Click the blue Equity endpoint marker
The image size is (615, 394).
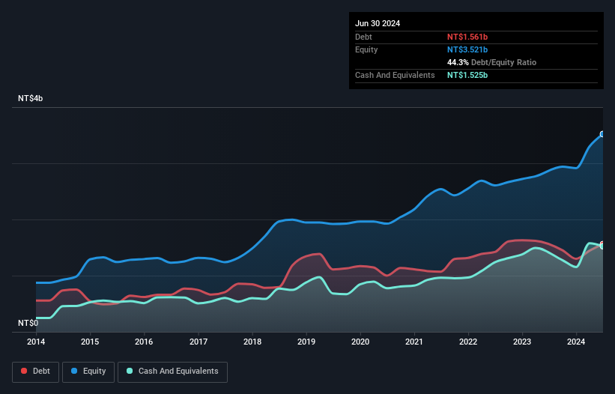602,134
